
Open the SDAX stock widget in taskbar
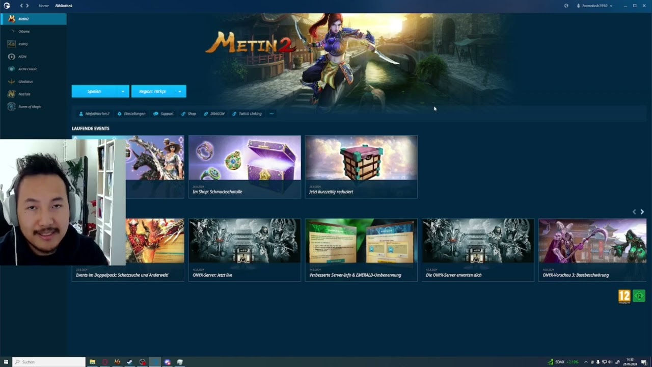[563, 362]
